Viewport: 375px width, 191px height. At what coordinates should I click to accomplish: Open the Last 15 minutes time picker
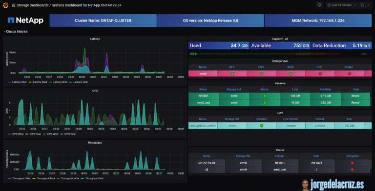click(342, 5)
